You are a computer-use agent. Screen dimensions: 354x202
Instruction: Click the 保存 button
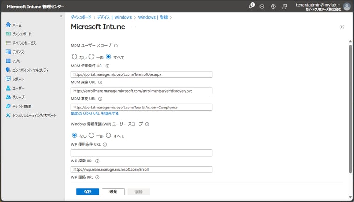(x=88, y=192)
